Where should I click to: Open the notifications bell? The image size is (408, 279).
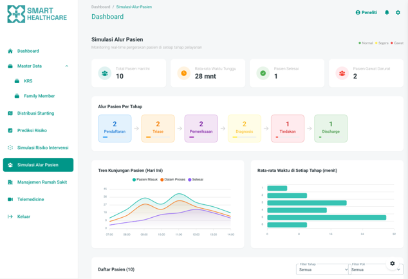click(387, 12)
